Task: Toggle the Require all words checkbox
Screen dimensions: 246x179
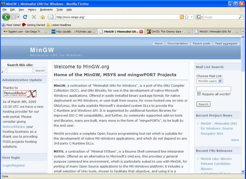Action: (199, 94)
